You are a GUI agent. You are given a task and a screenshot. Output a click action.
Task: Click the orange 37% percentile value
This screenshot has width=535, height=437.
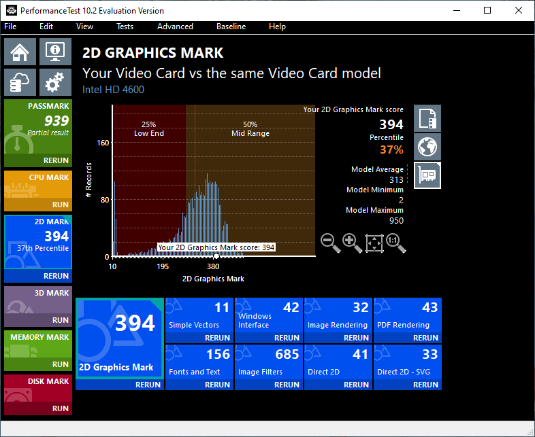click(x=391, y=150)
